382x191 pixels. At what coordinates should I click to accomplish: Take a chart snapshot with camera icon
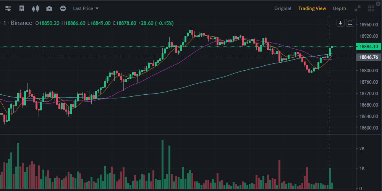[49, 8]
